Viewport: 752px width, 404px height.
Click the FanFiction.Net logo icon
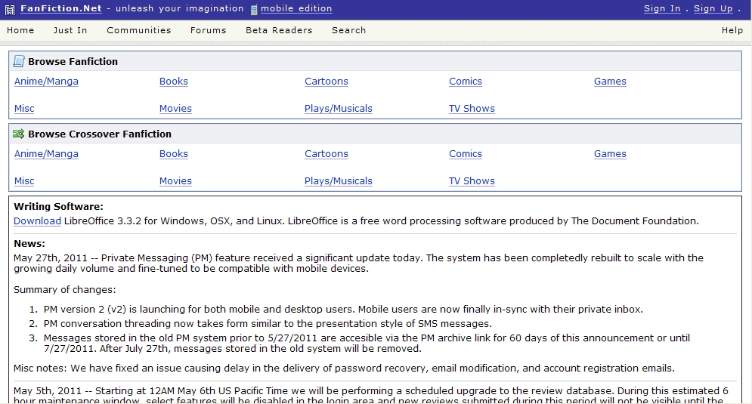coord(10,9)
